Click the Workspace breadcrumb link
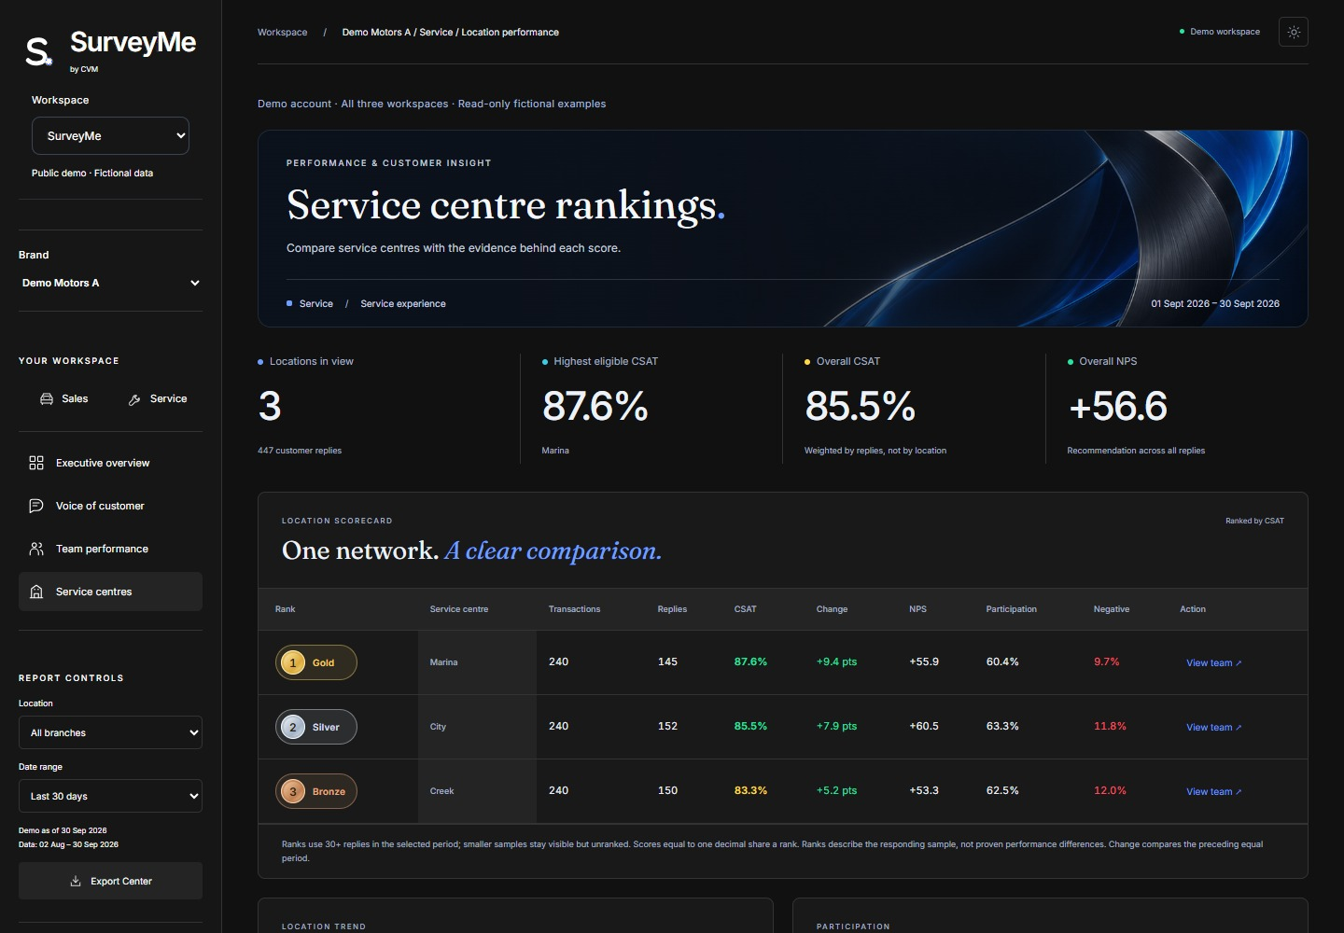1344x933 pixels. [282, 32]
